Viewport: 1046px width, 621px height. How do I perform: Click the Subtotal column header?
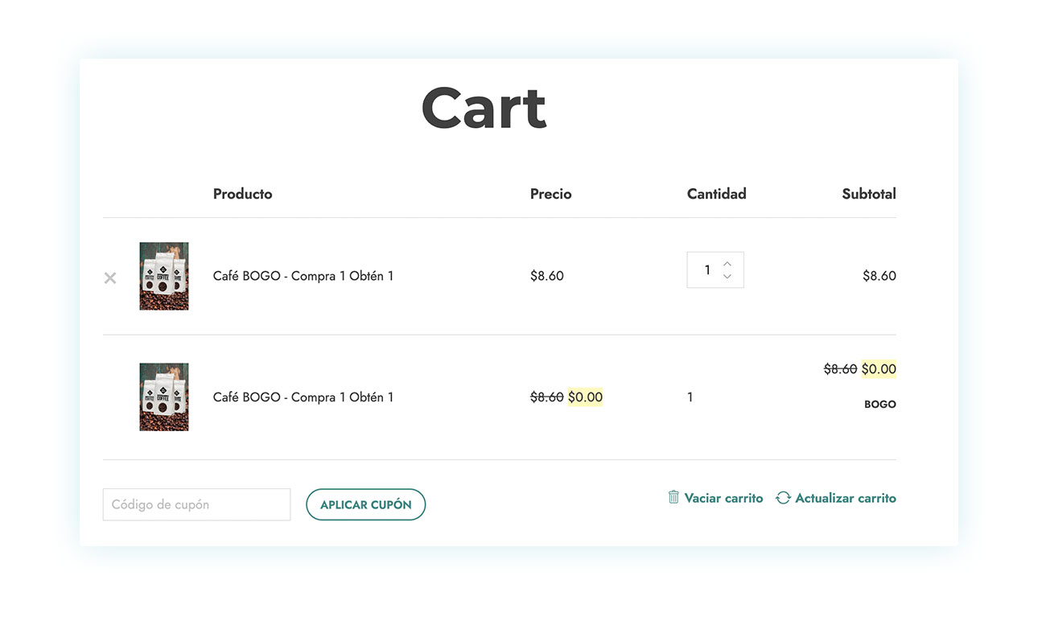868,194
